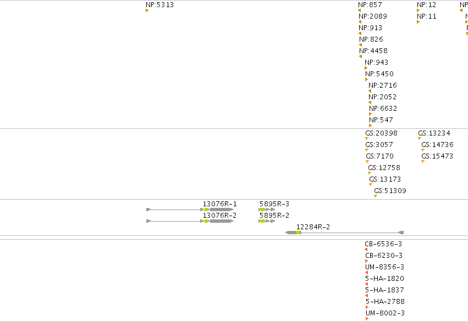Select the red triangle marker under 5-HA-2788
Viewport: 468px width, 322px height.
367,307
